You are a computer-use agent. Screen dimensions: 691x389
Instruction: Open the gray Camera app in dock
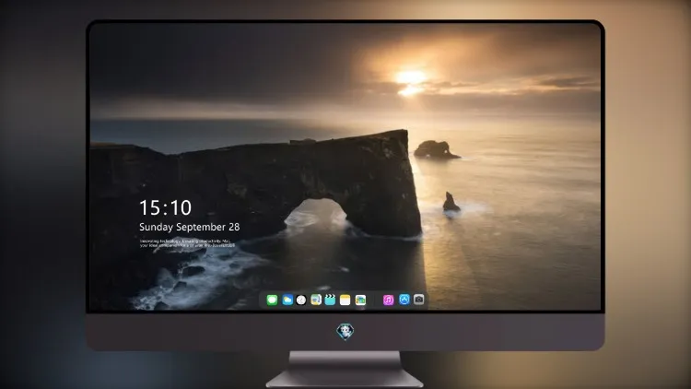pyautogui.click(x=419, y=300)
